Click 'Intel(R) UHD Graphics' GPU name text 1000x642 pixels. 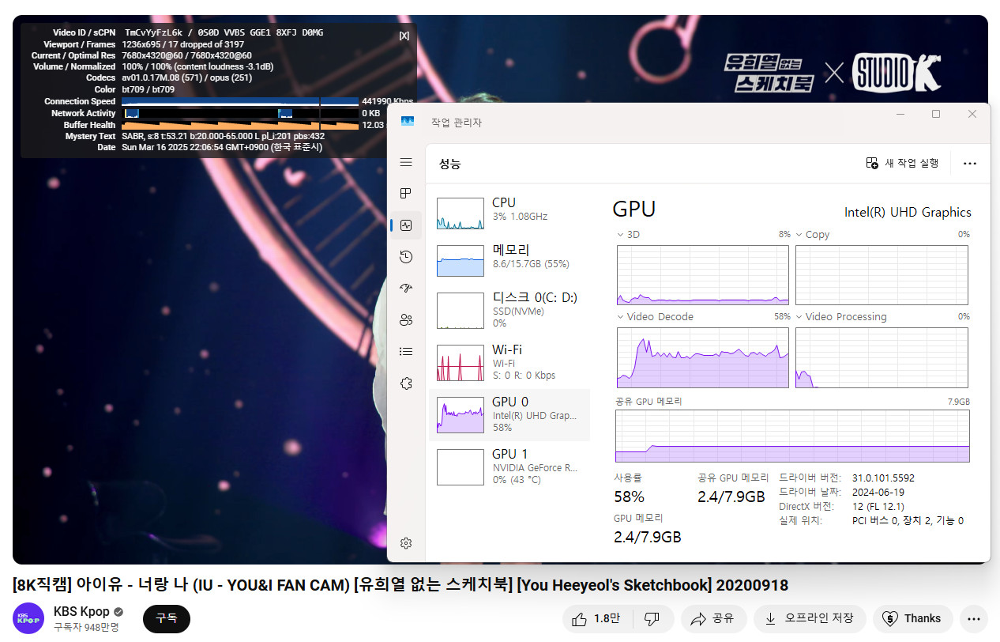(908, 212)
